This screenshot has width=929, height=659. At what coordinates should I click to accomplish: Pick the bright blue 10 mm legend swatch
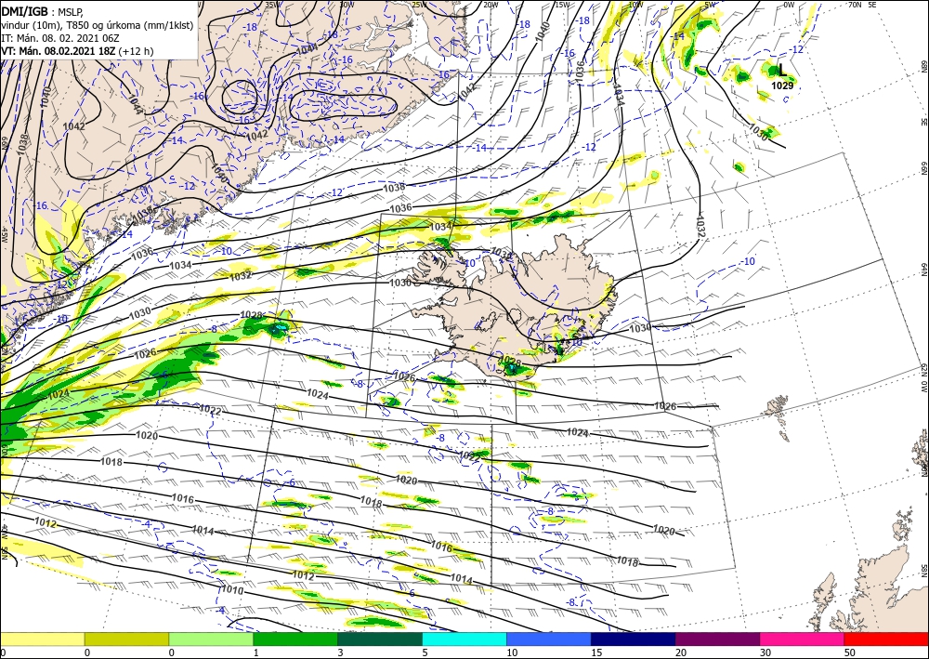(549, 639)
